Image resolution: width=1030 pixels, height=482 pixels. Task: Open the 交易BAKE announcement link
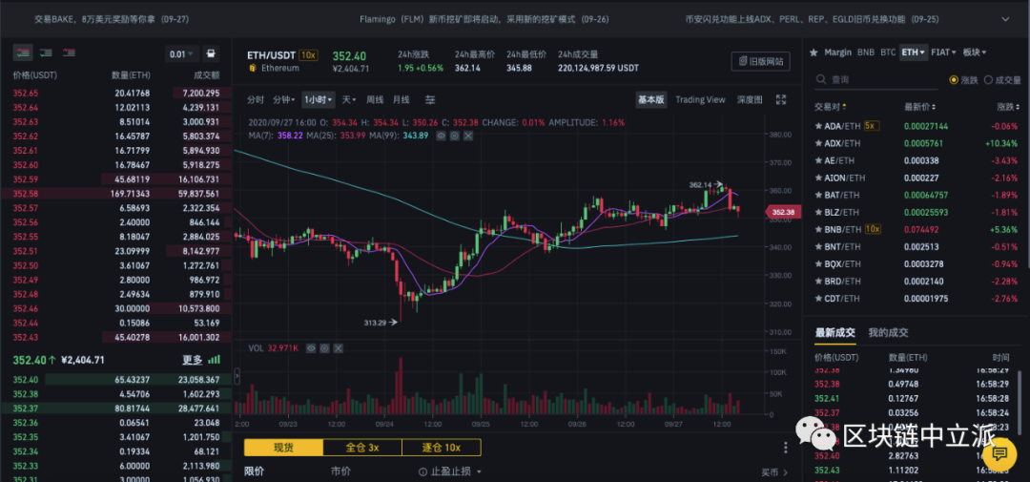pos(112,19)
